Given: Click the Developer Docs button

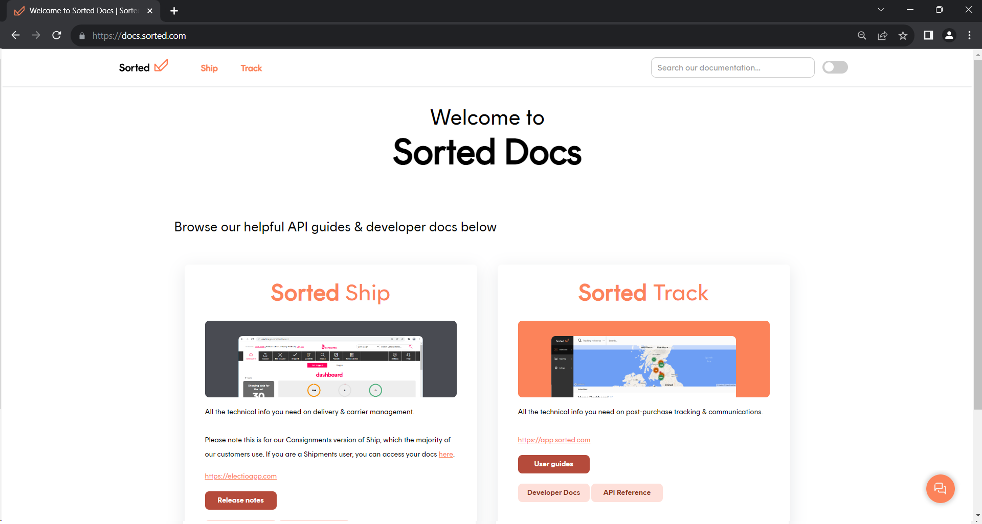Looking at the screenshot, I should pyautogui.click(x=554, y=493).
